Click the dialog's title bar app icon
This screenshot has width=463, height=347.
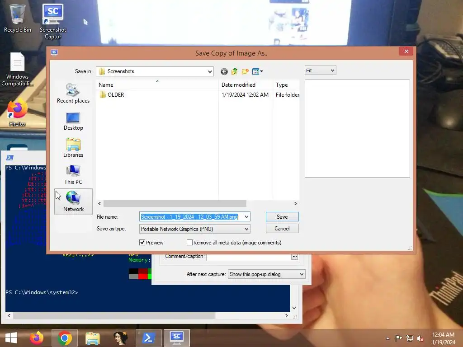pos(54,52)
